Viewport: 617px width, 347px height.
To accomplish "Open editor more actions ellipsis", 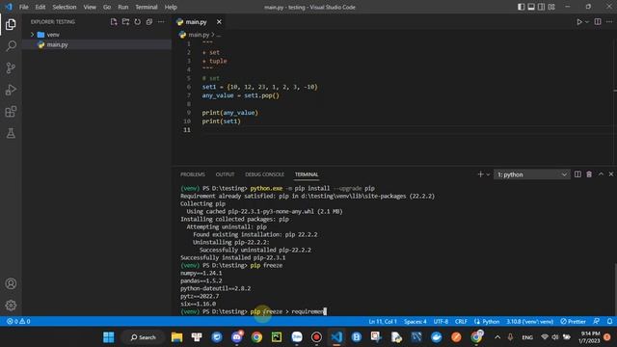I will 609,22.
